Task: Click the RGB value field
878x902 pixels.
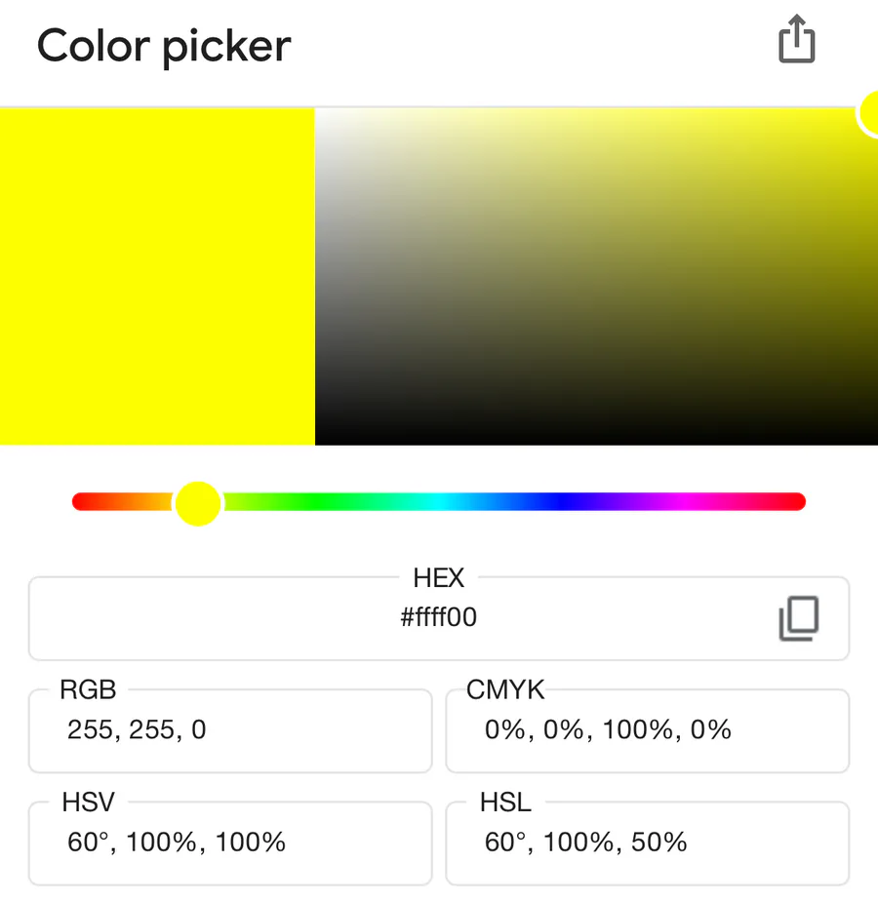Action: [x=230, y=730]
